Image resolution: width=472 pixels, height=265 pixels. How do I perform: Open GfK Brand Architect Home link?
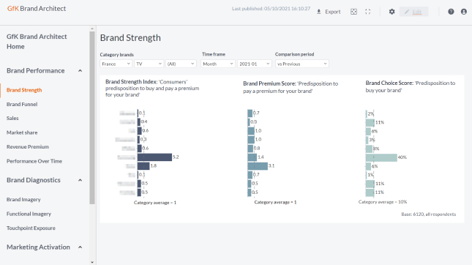point(37,42)
